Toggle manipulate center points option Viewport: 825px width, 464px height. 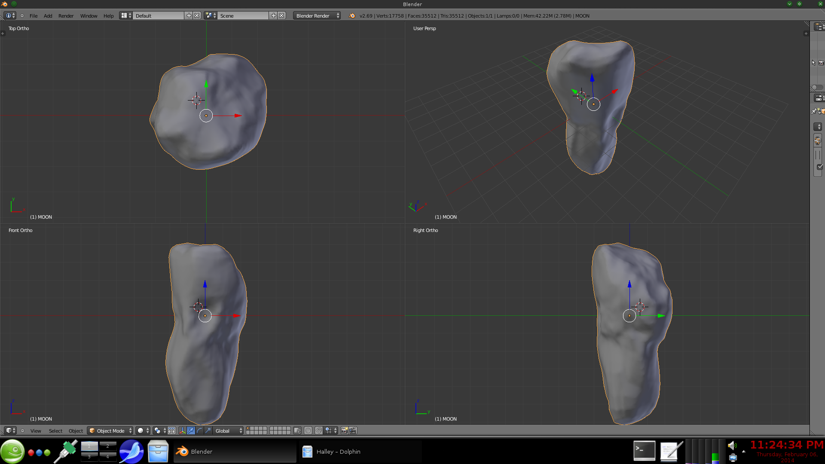click(171, 430)
